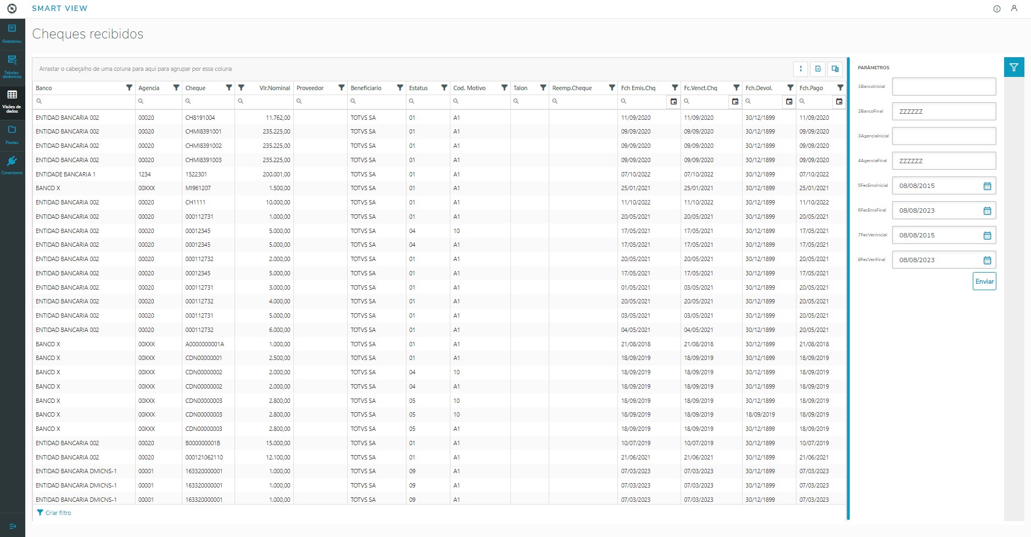Open the user profile icon
The image size is (1031, 537).
1014,8
